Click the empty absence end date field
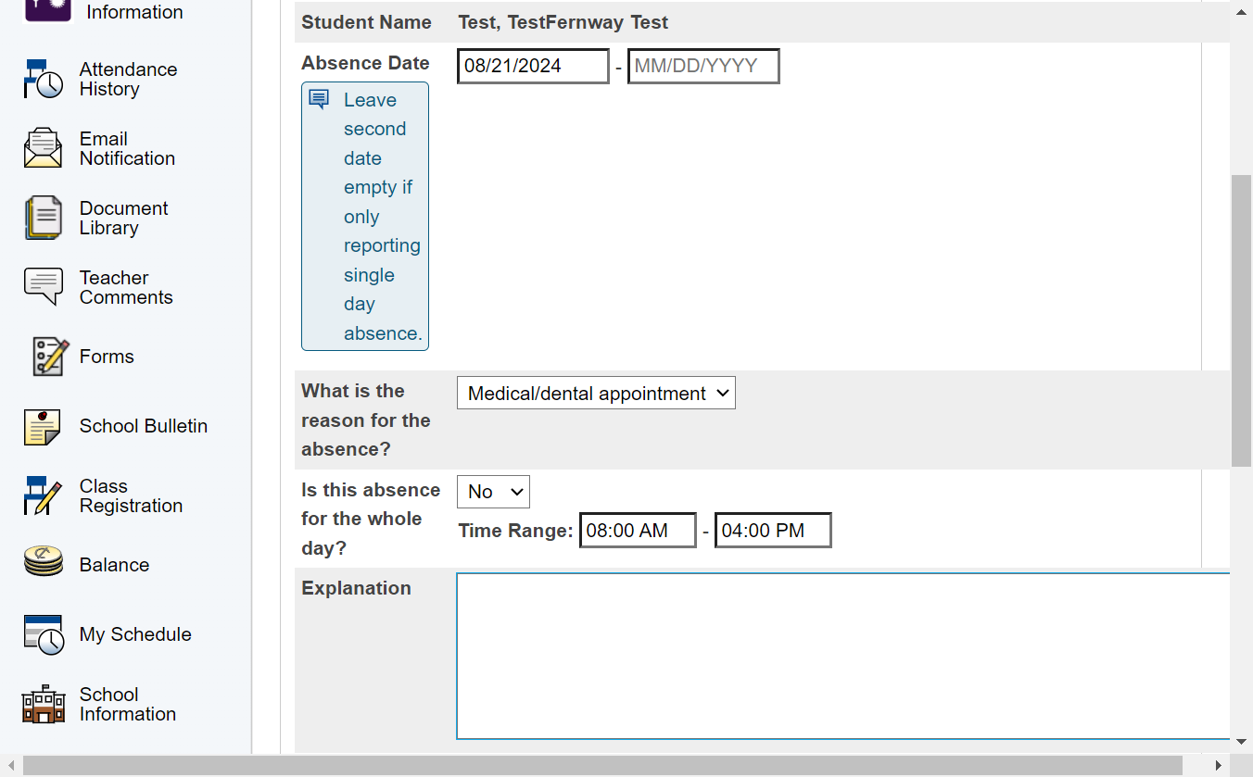The width and height of the screenshot is (1253, 777). coord(703,66)
